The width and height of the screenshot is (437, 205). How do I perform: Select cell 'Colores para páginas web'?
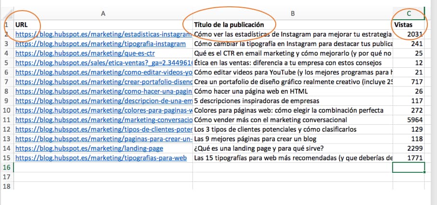(293, 110)
